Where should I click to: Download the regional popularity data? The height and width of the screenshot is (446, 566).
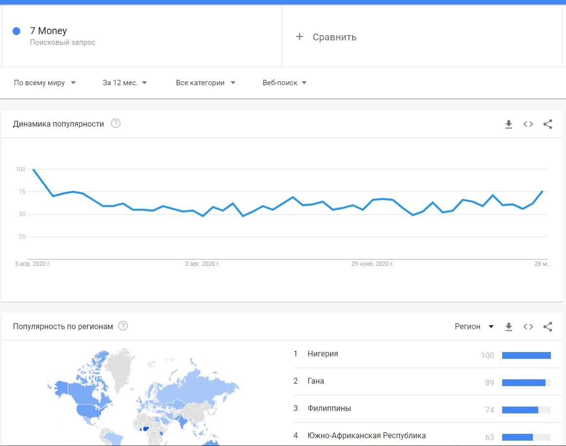point(509,327)
